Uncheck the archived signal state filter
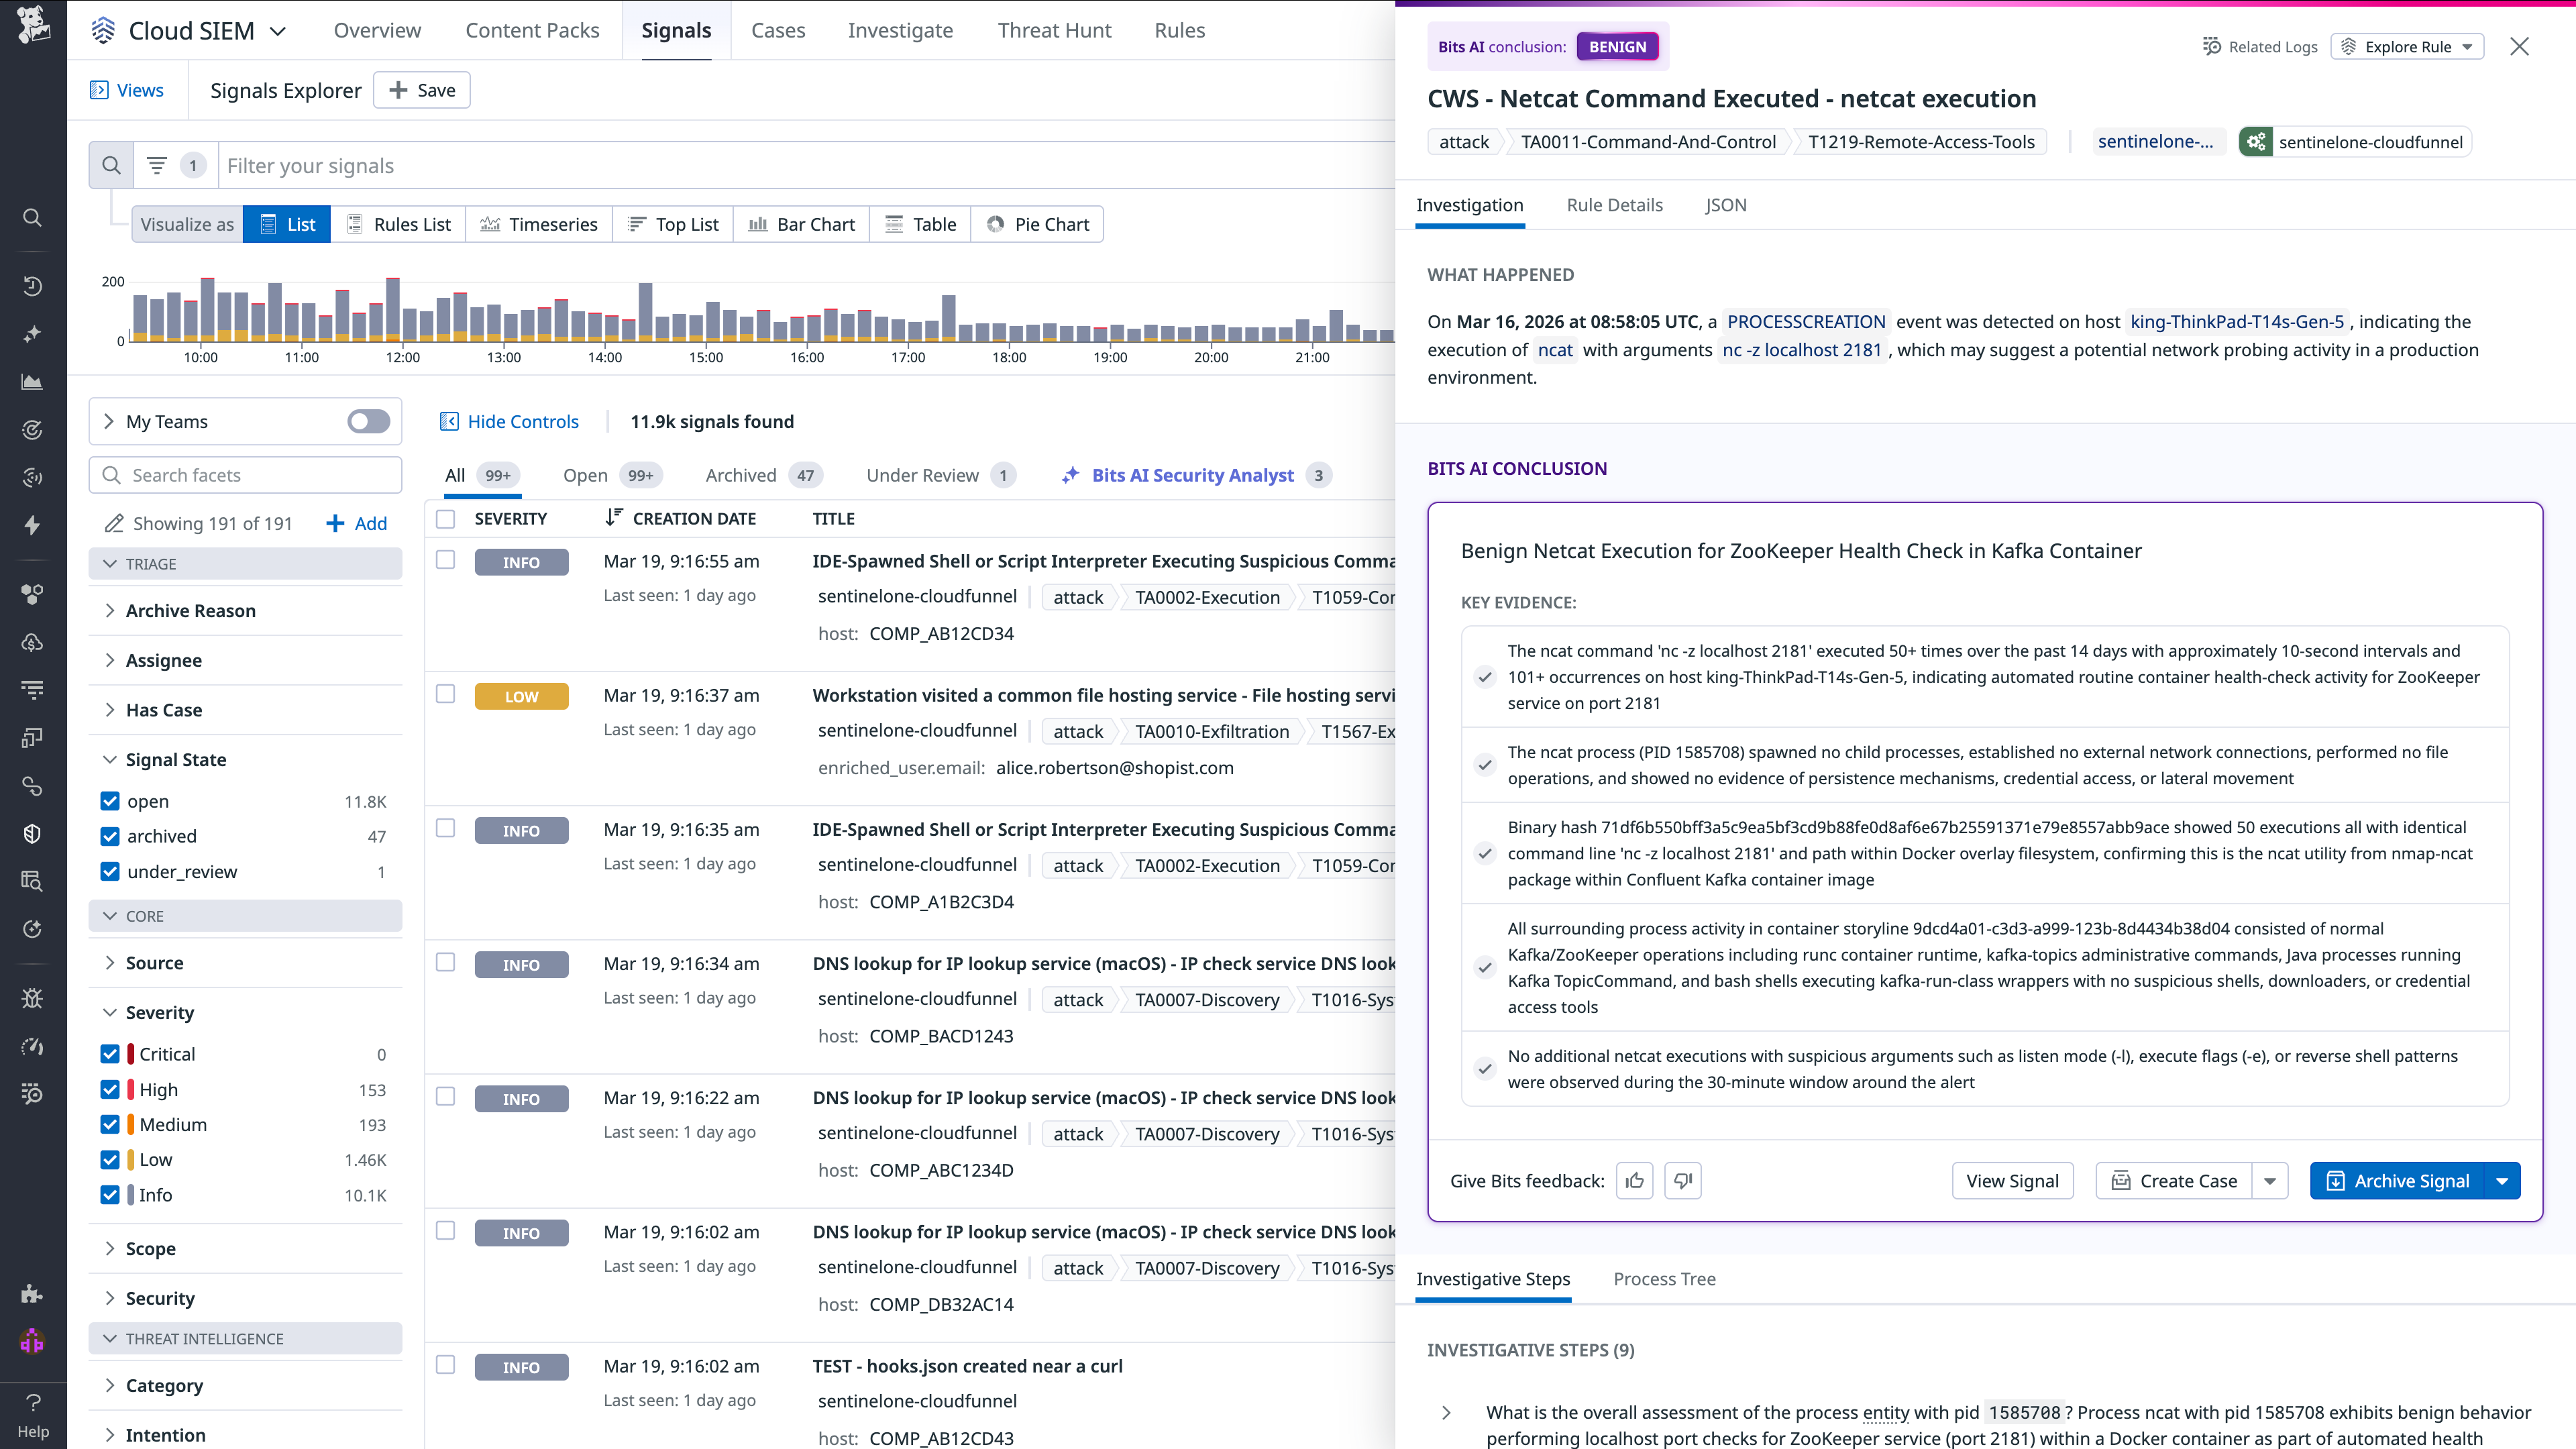Screen dimensions: 2576x1449 (110, 836)
